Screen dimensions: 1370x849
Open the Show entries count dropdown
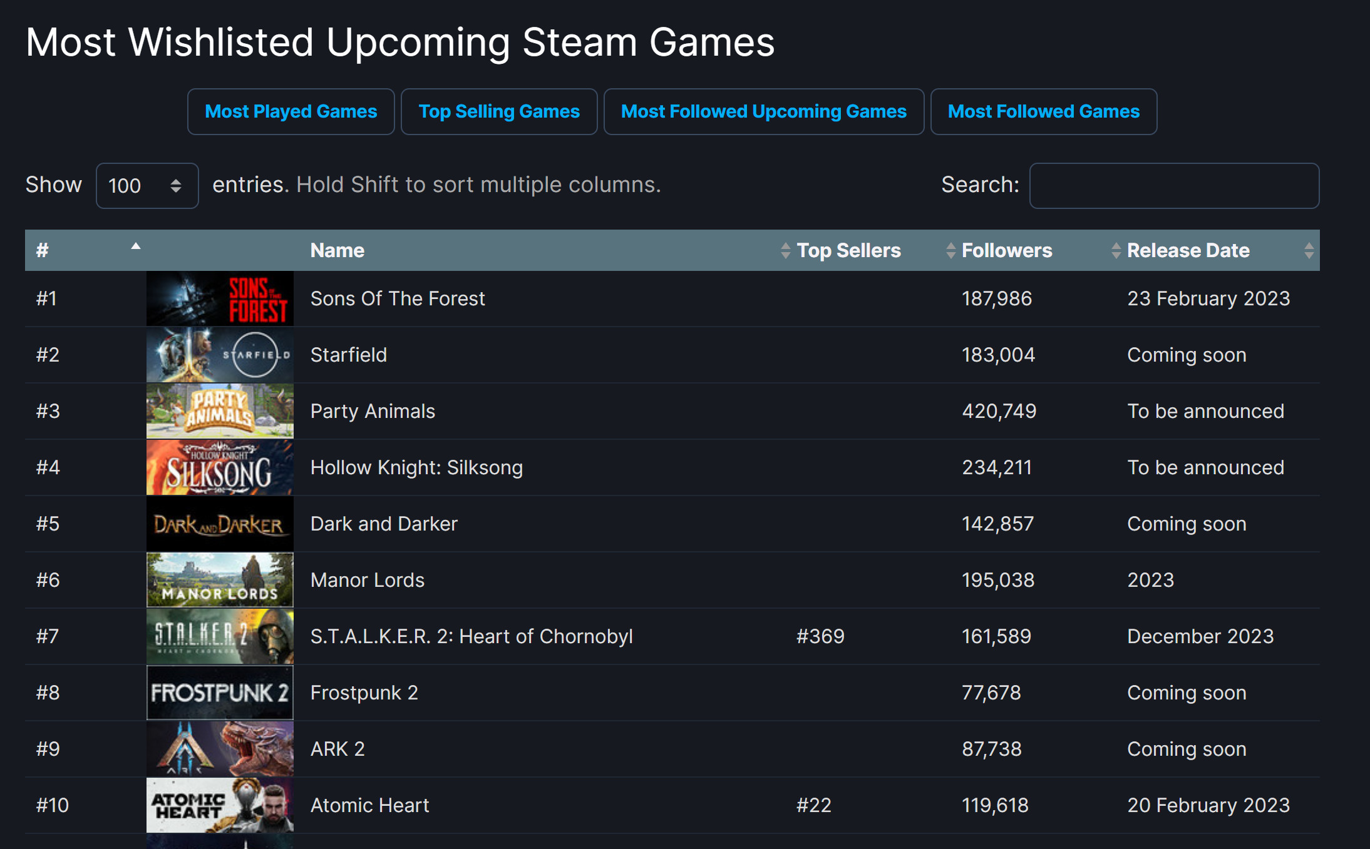(x=147, y=186)
